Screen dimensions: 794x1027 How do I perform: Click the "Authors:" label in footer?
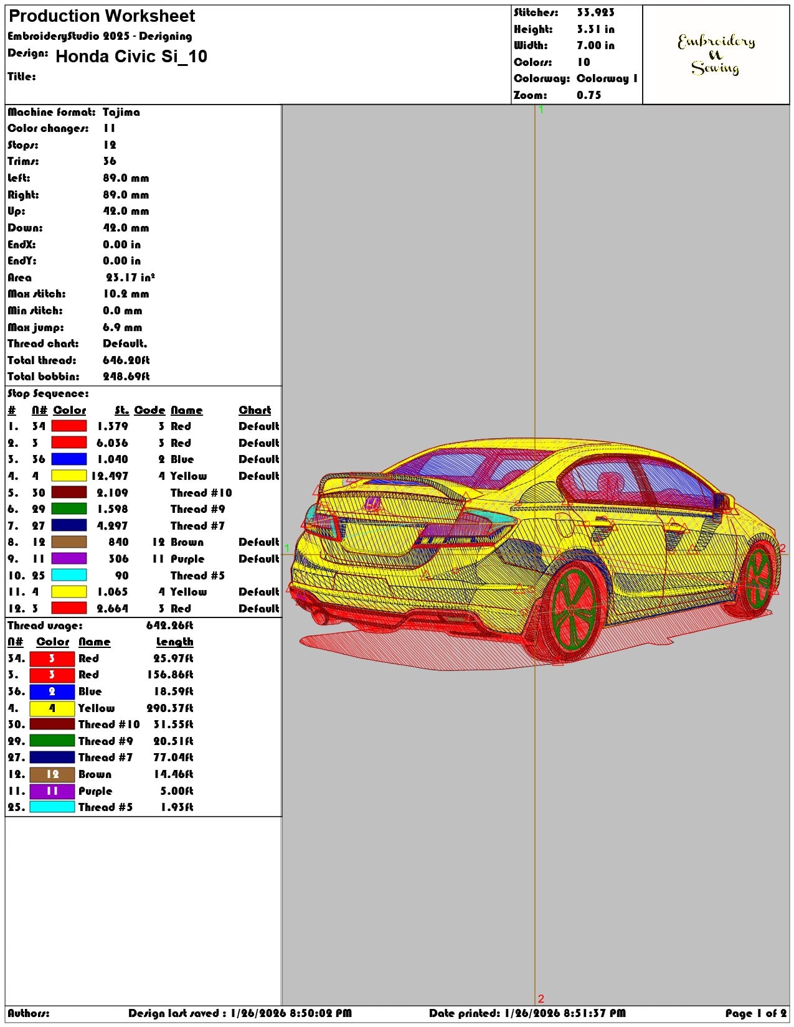29,1013
